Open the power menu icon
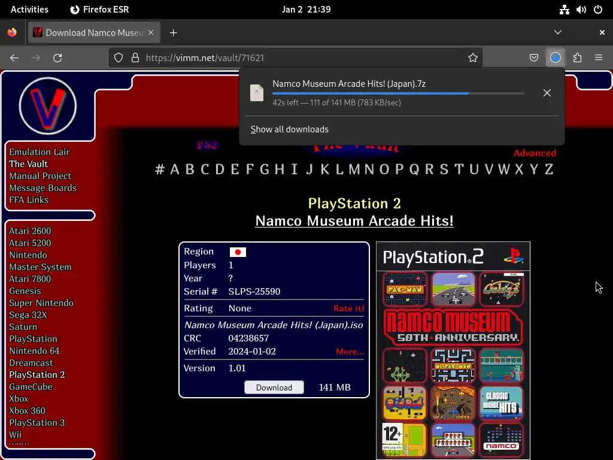 click(x=598, y=10)
